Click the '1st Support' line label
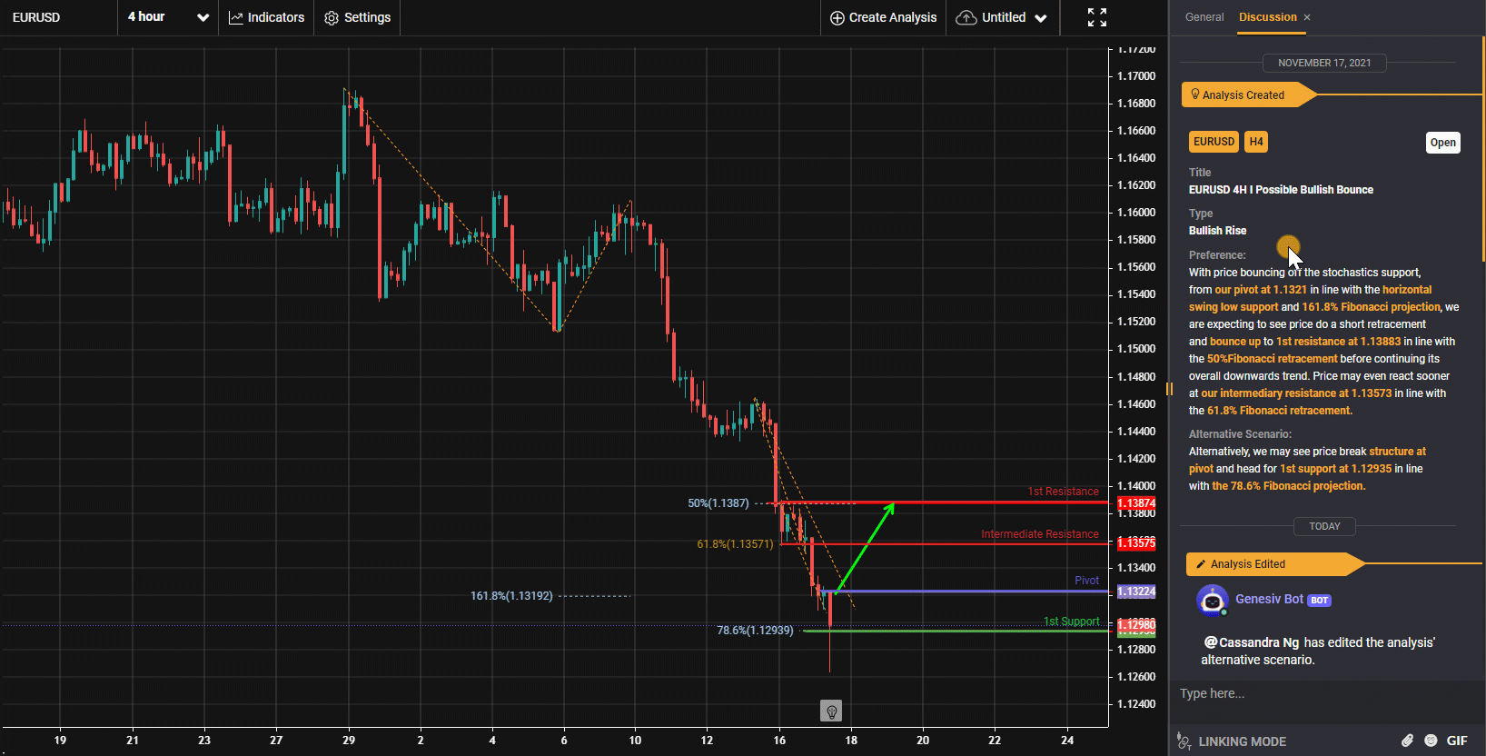 [1071, 622]
